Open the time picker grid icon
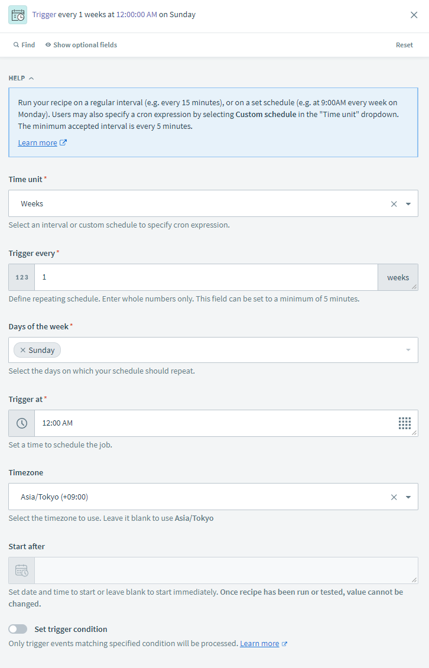The width and height of the screenshot is (429, 668). [404, 423]
